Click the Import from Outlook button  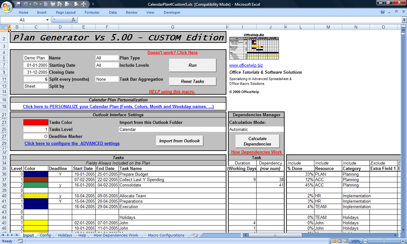tap(179, 141)
